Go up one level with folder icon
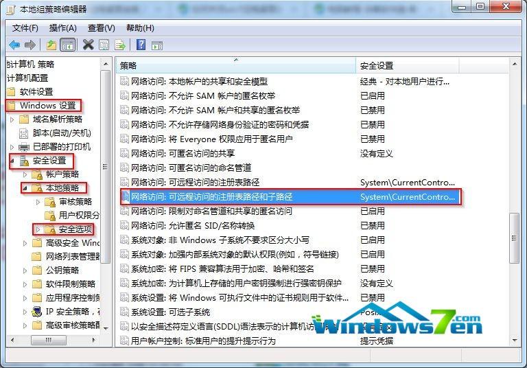 click(x=51, y=45)
